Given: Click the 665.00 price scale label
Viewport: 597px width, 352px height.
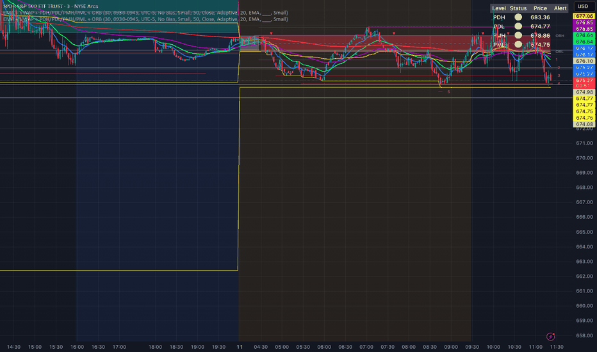Looking at the screenshot, I should (x=584, y=232).
